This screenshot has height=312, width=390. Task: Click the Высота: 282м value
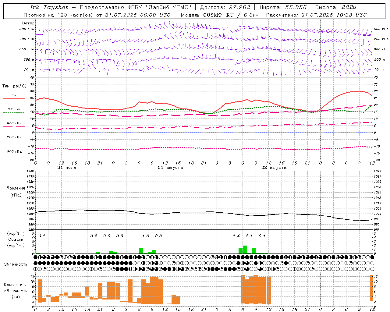click(335, 7)
